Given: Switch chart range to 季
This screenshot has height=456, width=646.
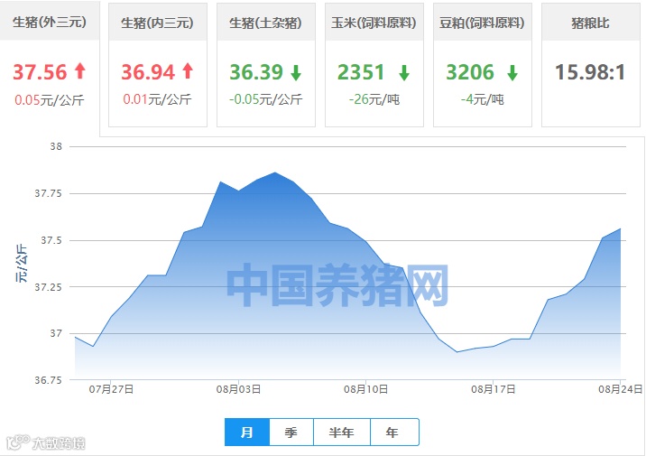Looking at the screenshot, I should click(x=291, y=433).
